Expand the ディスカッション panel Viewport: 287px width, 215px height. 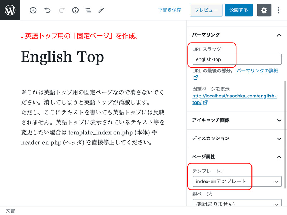click(279, 139)
